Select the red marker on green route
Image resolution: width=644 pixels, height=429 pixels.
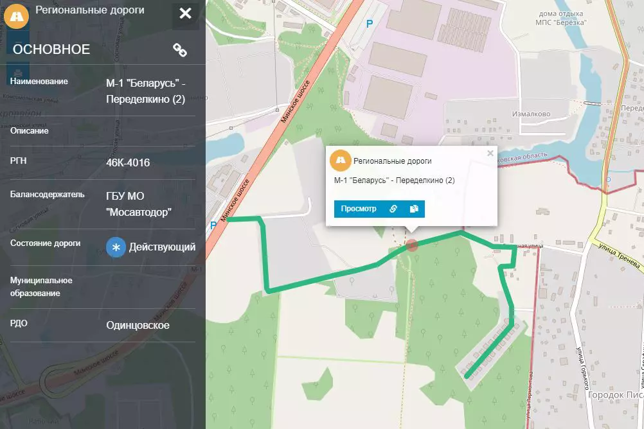tap(412, 245)
